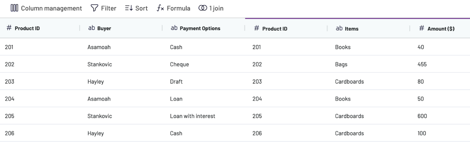Click the number type icon beside Amount ($)
This screenshot has width=470, height=142.
[x=422, y=28]
